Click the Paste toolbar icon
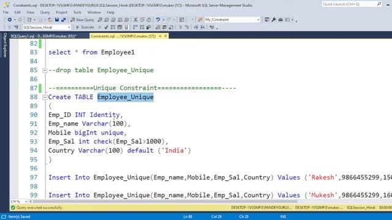392x220 pixels. pos(149,20)
